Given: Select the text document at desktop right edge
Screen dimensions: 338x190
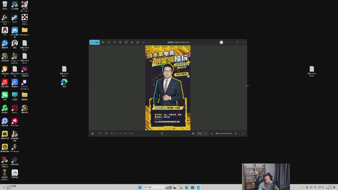Looking at the screenshot, I should [312, 71].
